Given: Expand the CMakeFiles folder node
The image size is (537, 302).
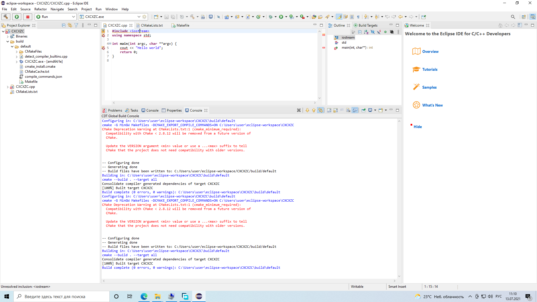Looking at the screenshot, I should click(17, 51).
